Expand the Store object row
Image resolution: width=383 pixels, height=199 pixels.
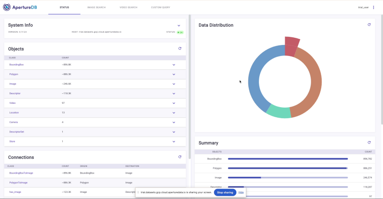click(x=174, y=142)
